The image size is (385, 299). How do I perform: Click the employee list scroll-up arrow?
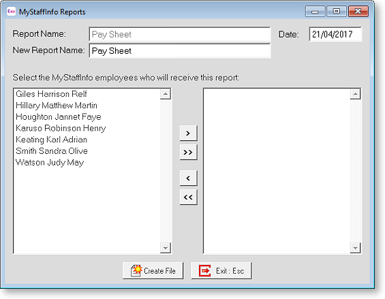(x=166, y=94)
